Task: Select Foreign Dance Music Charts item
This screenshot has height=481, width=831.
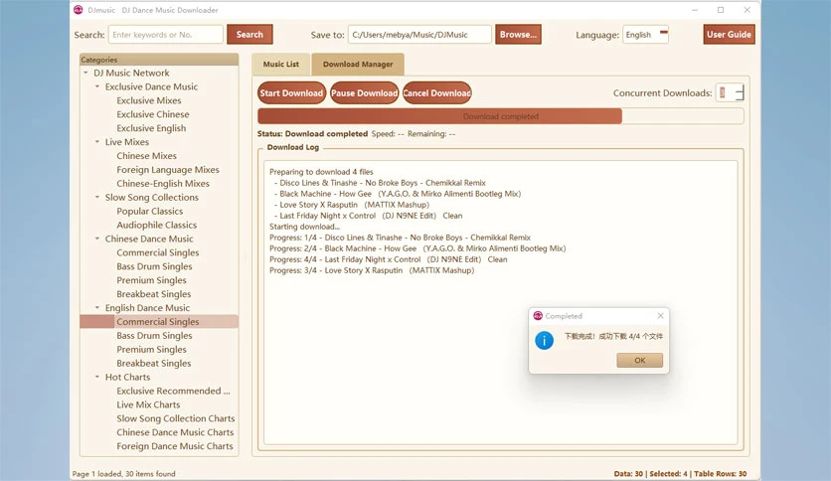Action: coord(174,446)
